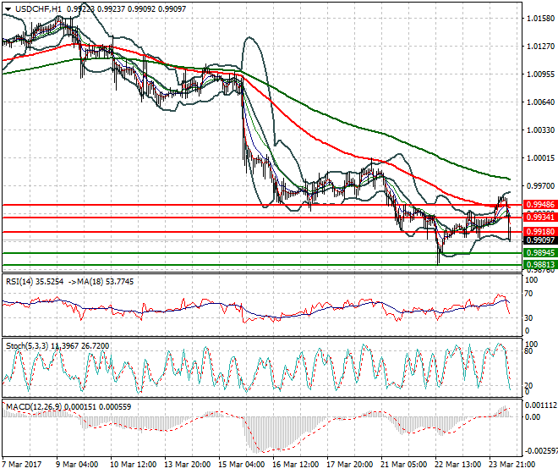
Task: Click the 70 level on RSI scale
Action: 528,294
